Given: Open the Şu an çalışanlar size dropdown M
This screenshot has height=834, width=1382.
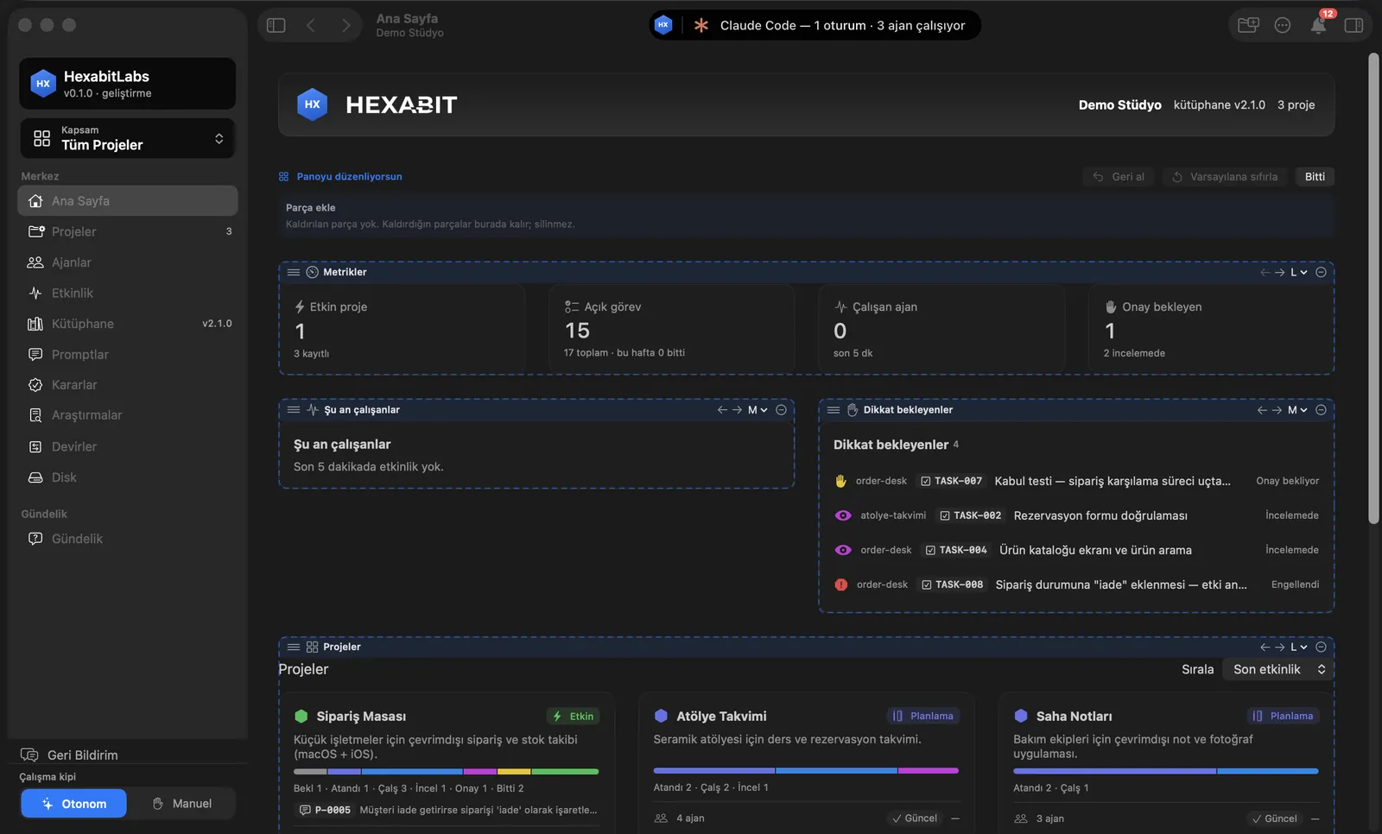Looking at the screenshot, I should [x=758, y=410].
